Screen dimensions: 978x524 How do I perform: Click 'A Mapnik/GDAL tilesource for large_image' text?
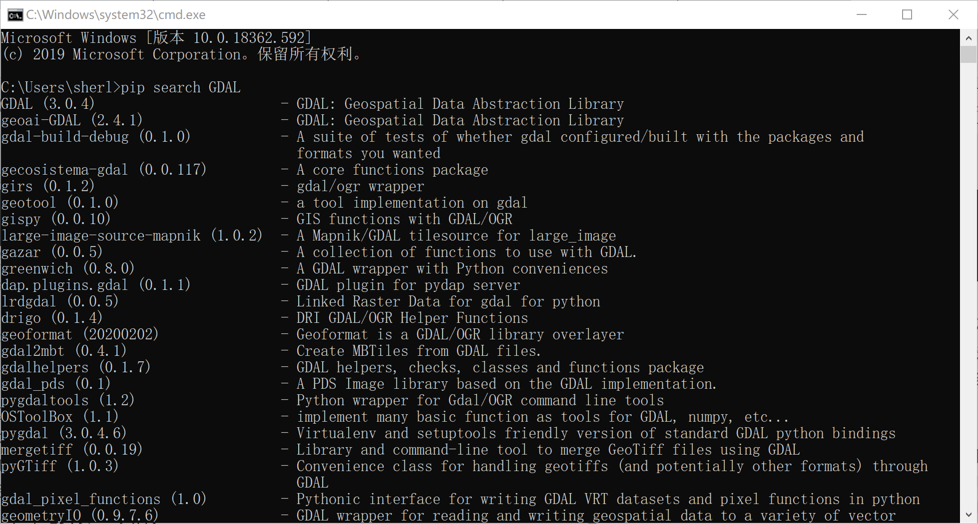(456, 236)
